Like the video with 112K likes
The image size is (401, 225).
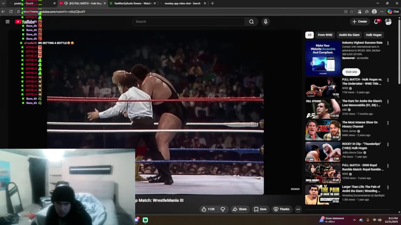click(208, 209)
